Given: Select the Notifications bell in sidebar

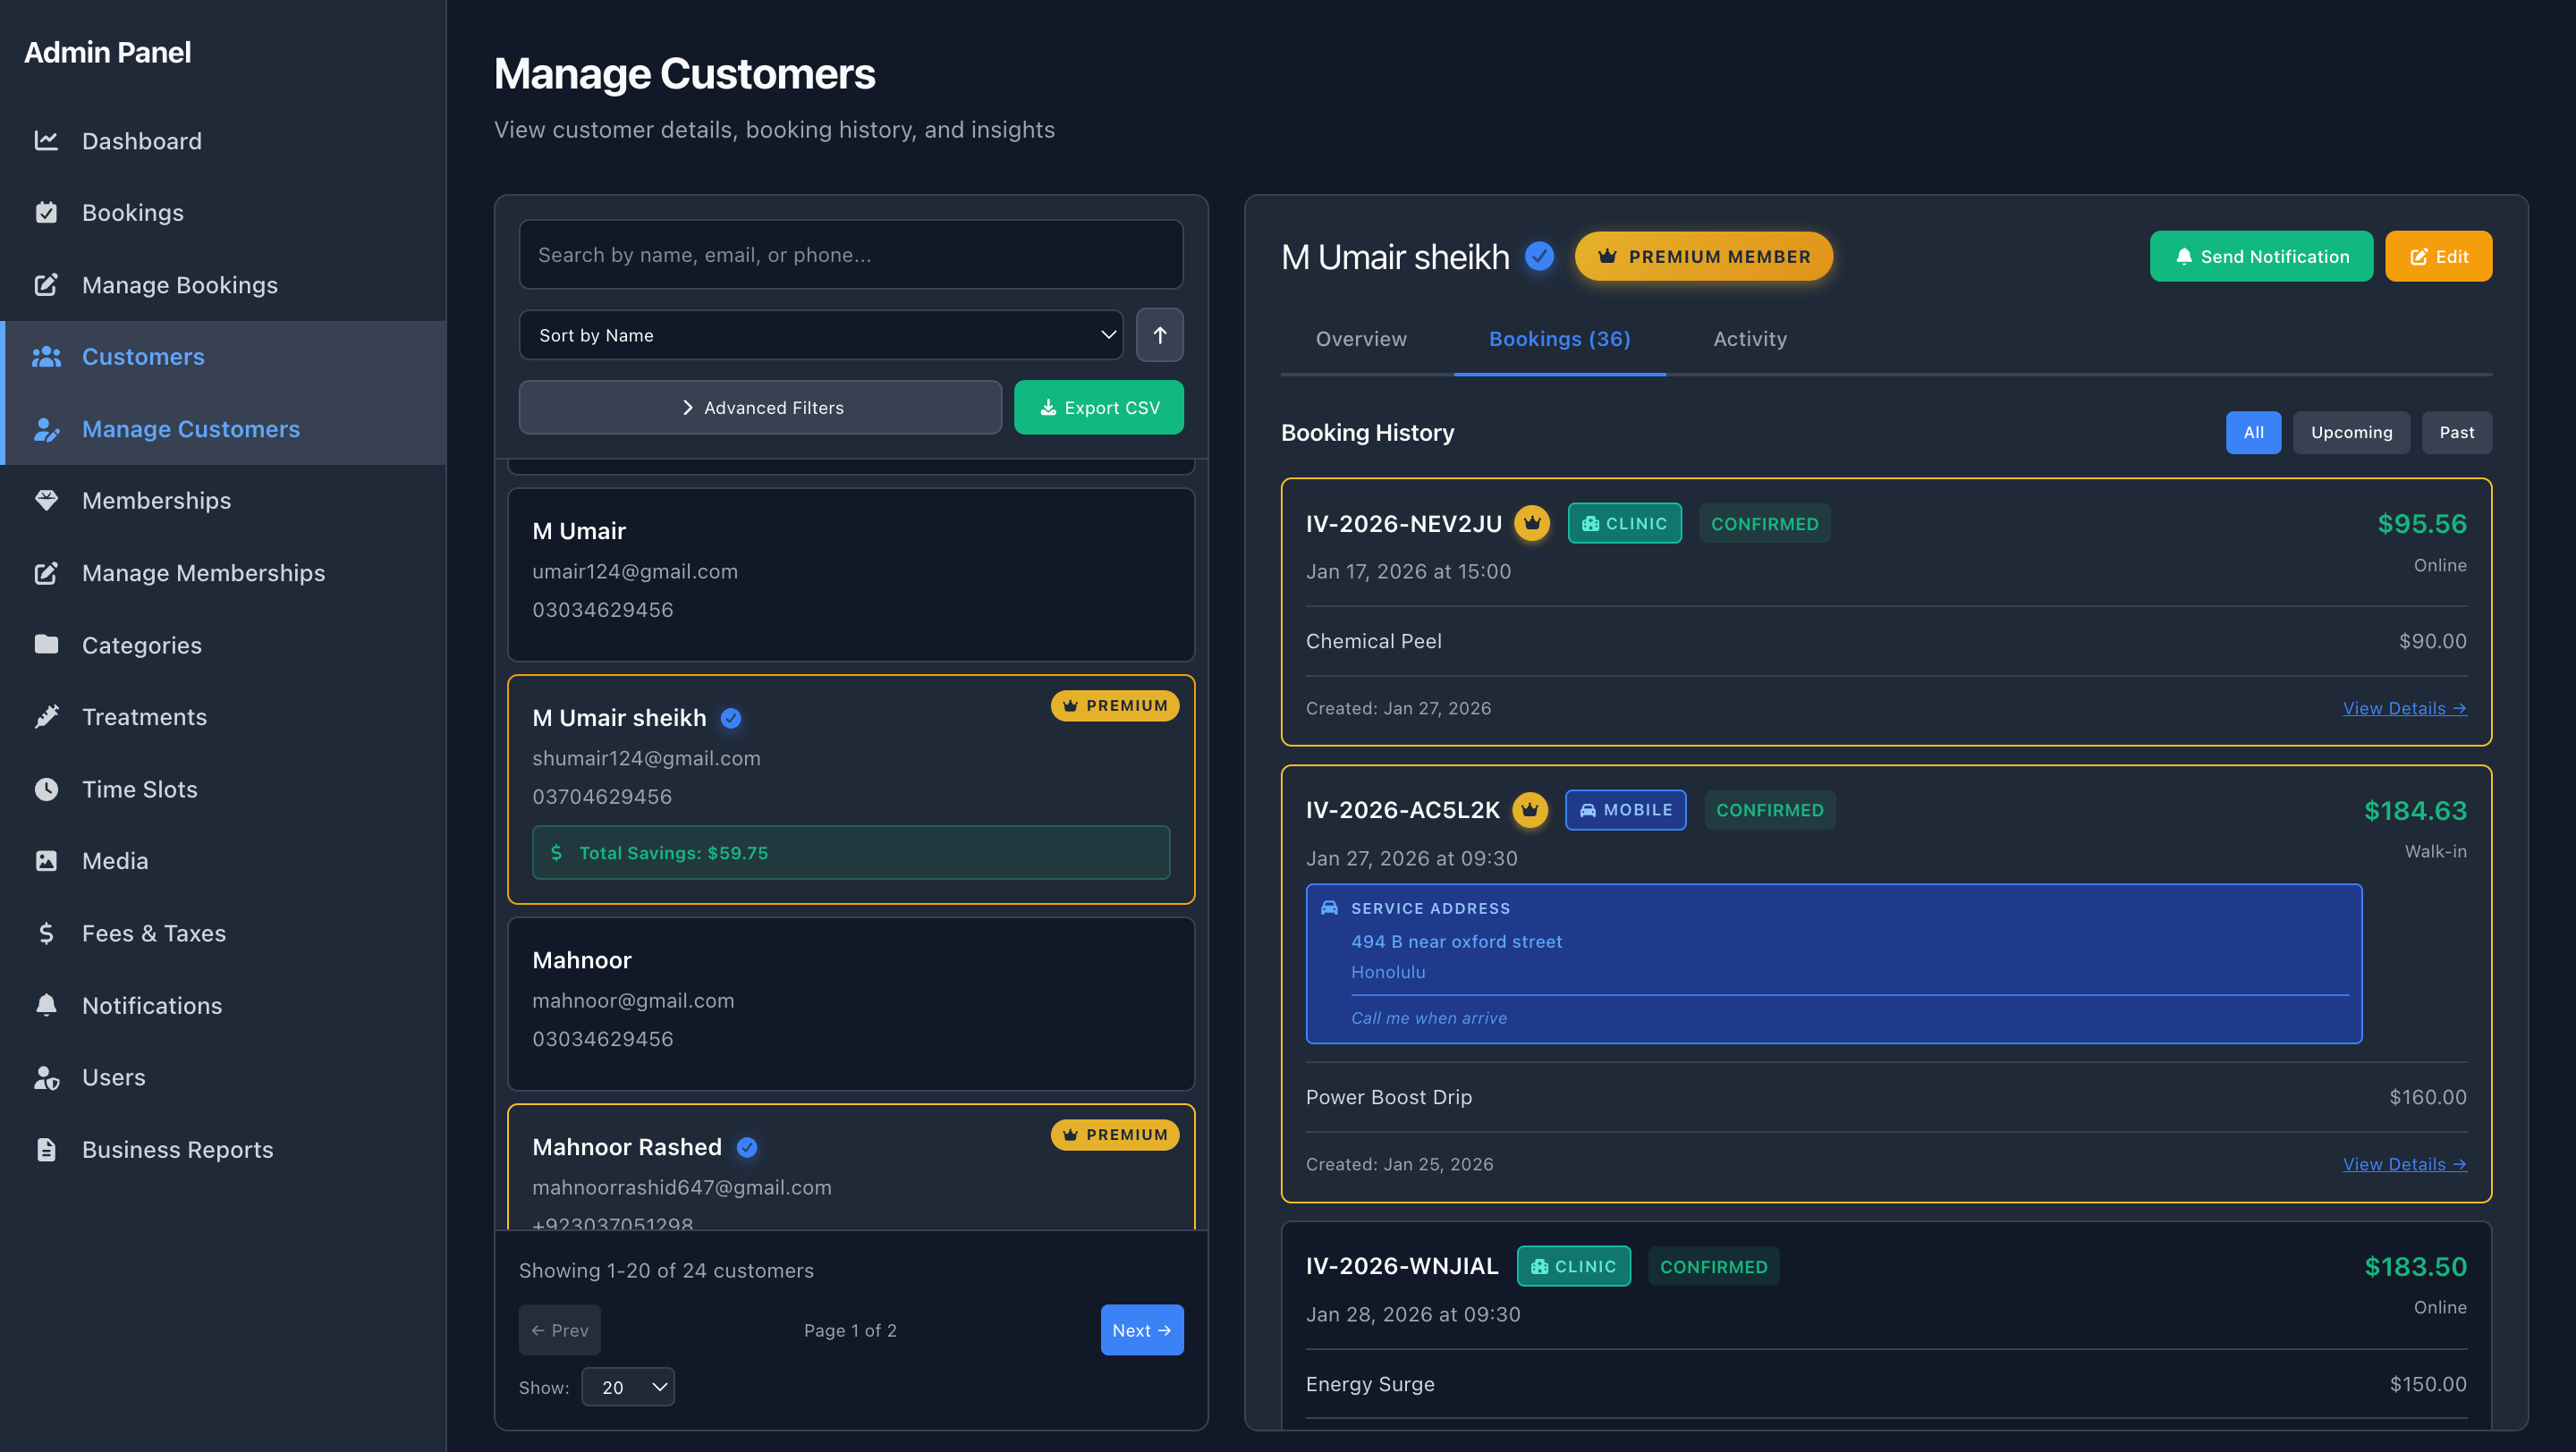Looking at the screenshot, I should click(47, 1004).
